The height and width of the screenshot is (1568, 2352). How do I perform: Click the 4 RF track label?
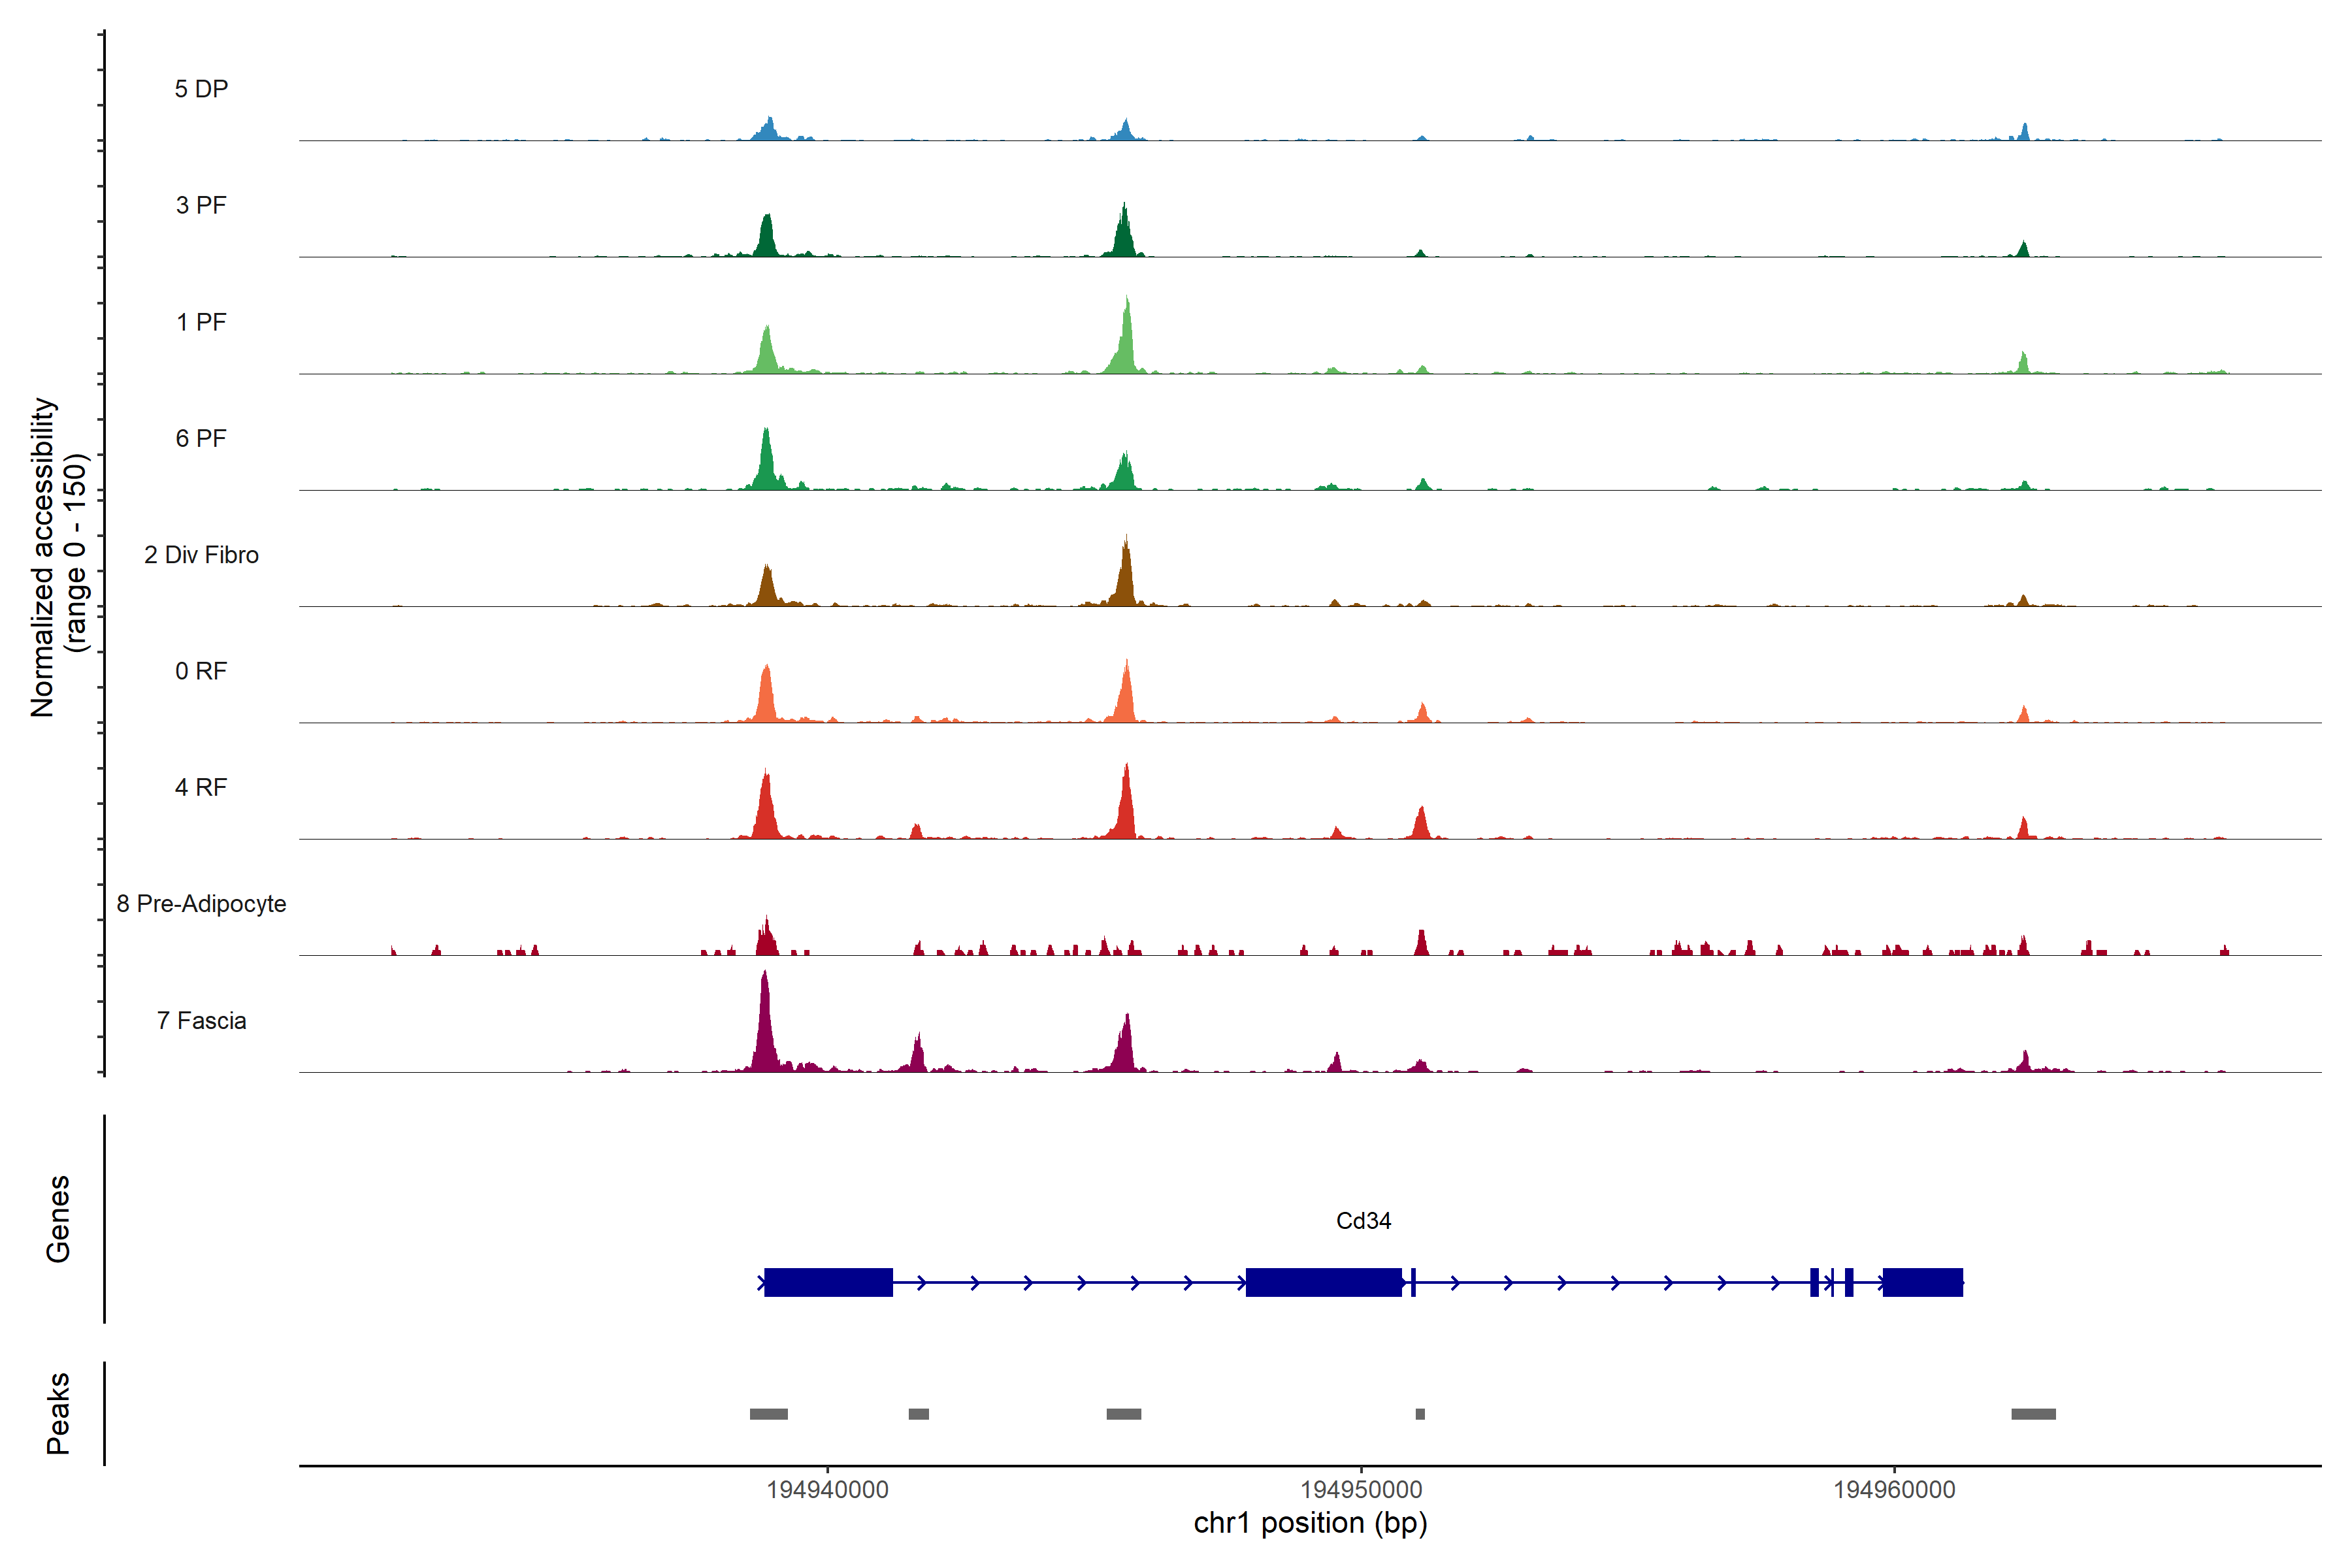(x=201, y=787)
